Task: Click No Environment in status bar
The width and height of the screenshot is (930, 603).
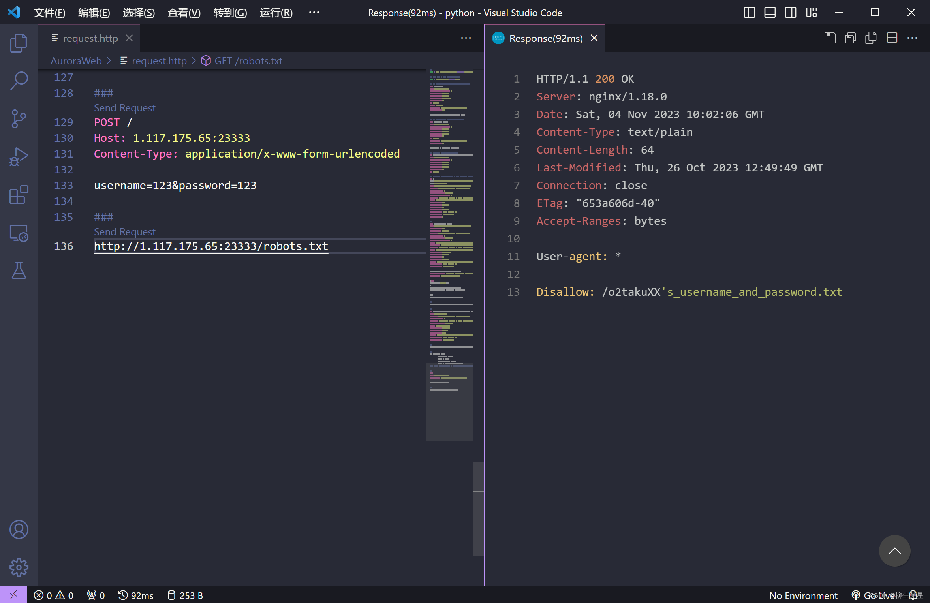Action: 803,595
